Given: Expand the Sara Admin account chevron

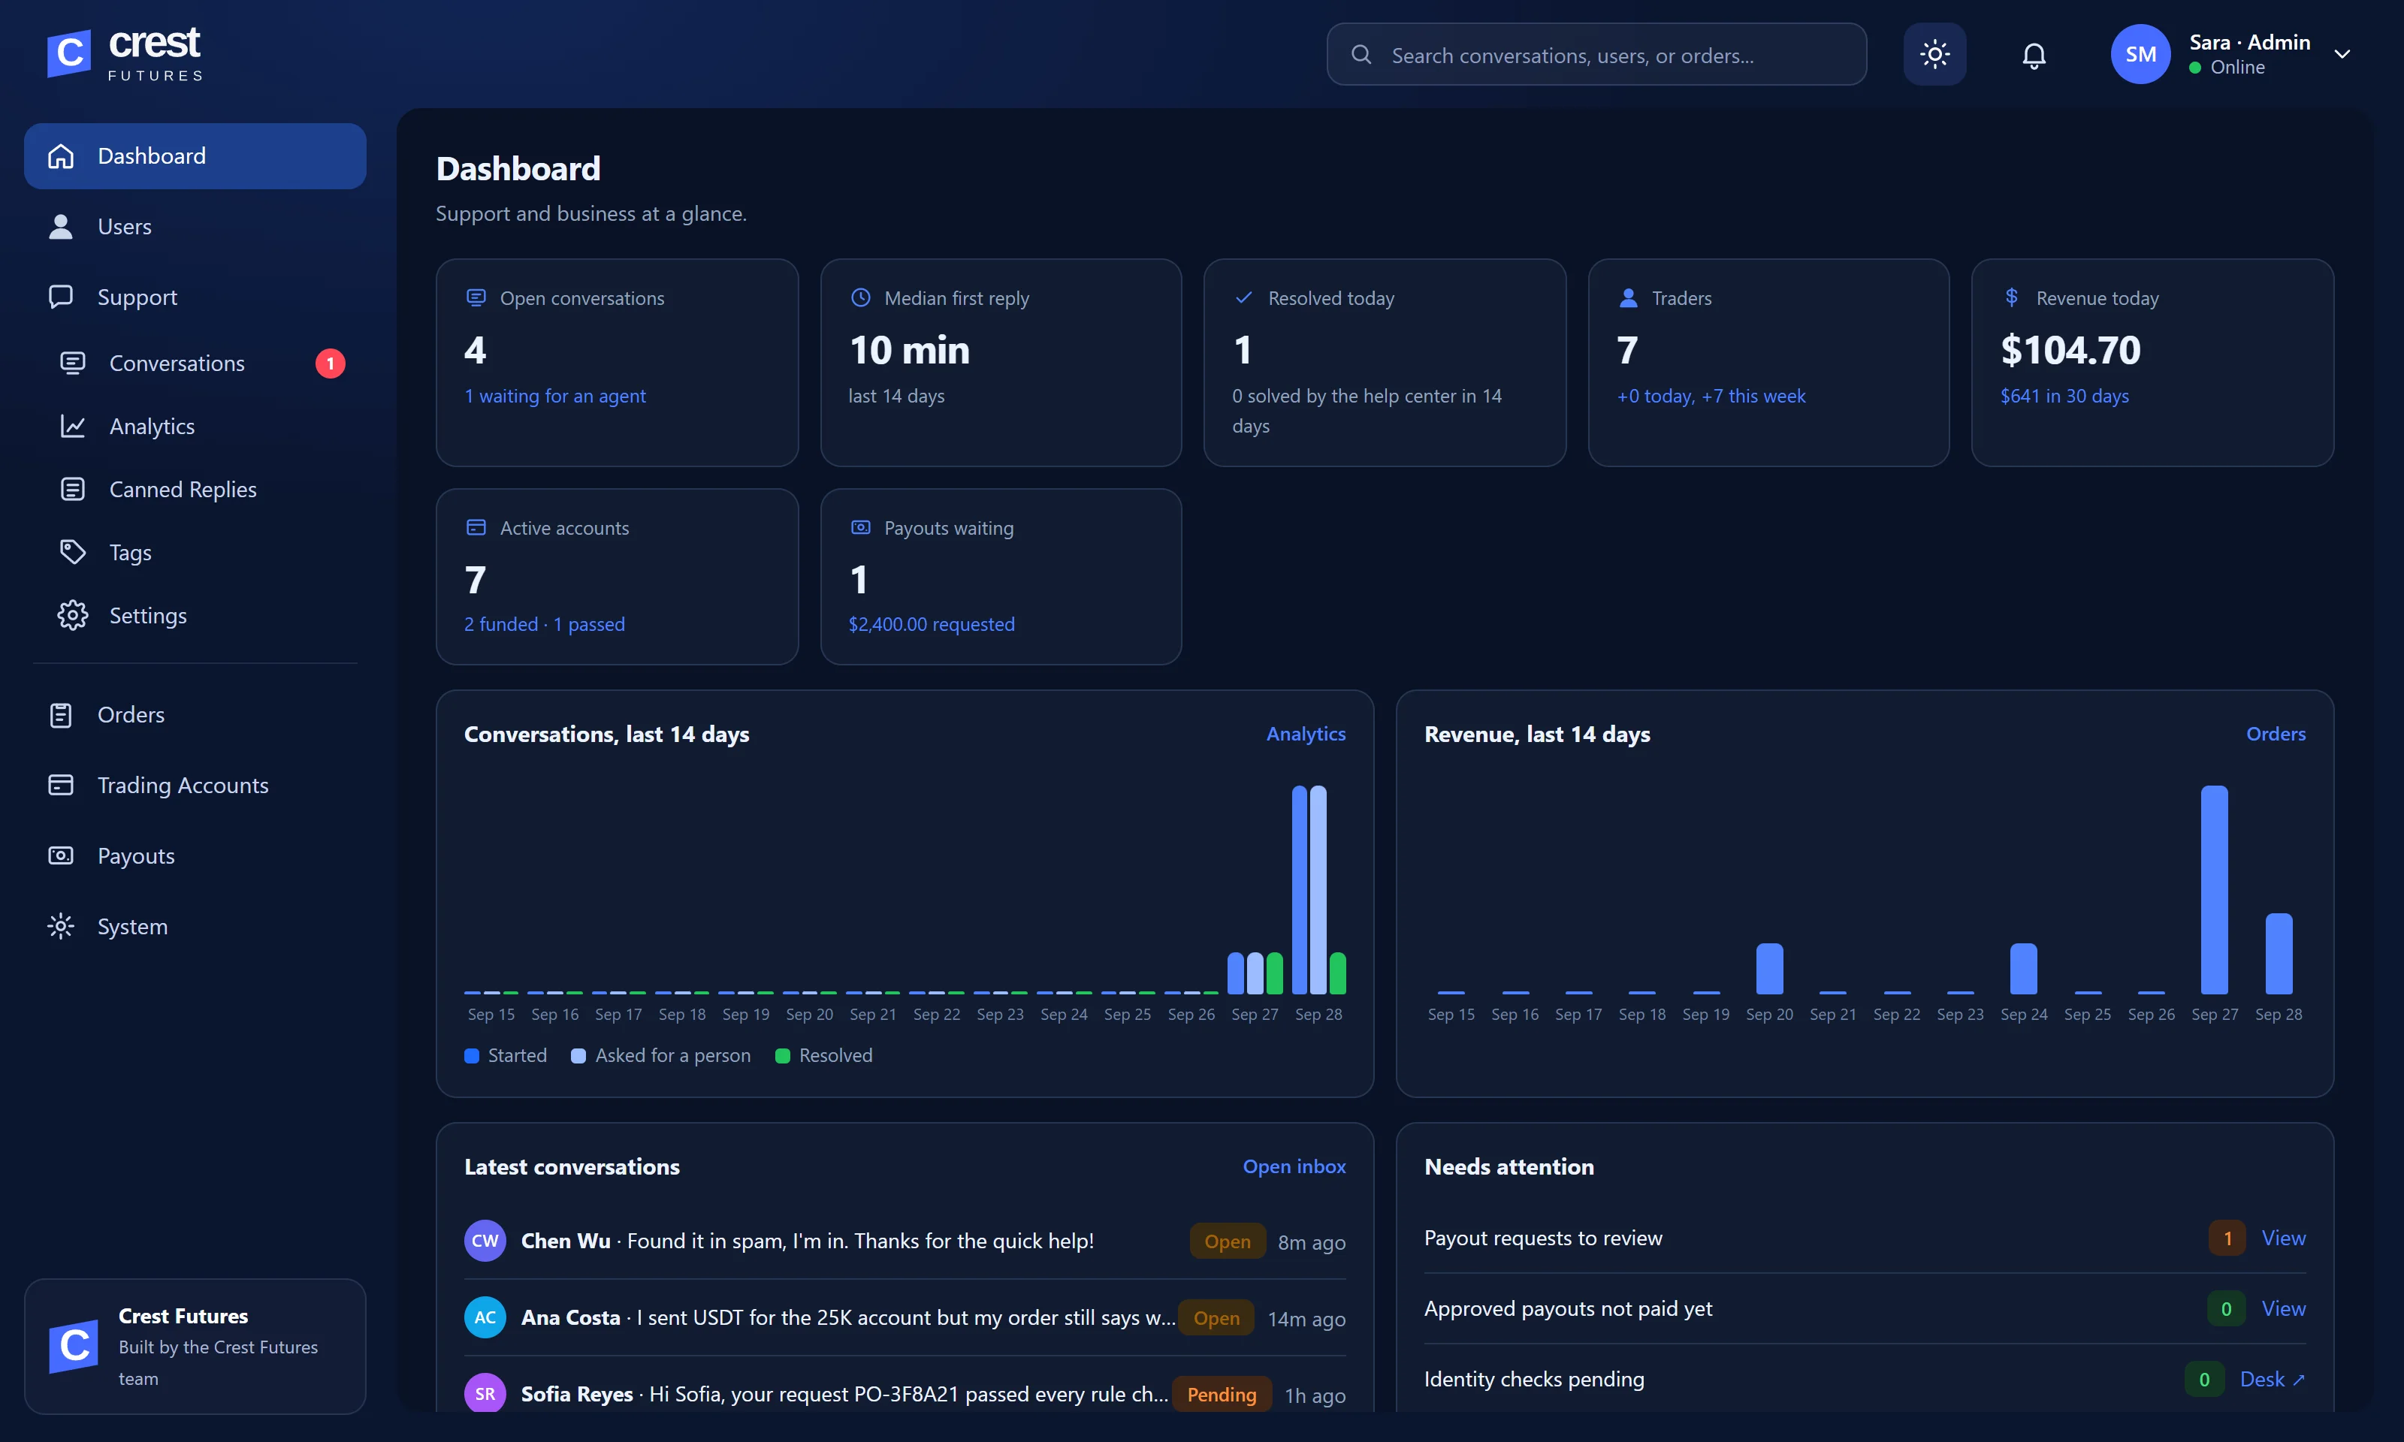Looking at the screenshot, I should pyautogui.click(x=2342, y=54).
